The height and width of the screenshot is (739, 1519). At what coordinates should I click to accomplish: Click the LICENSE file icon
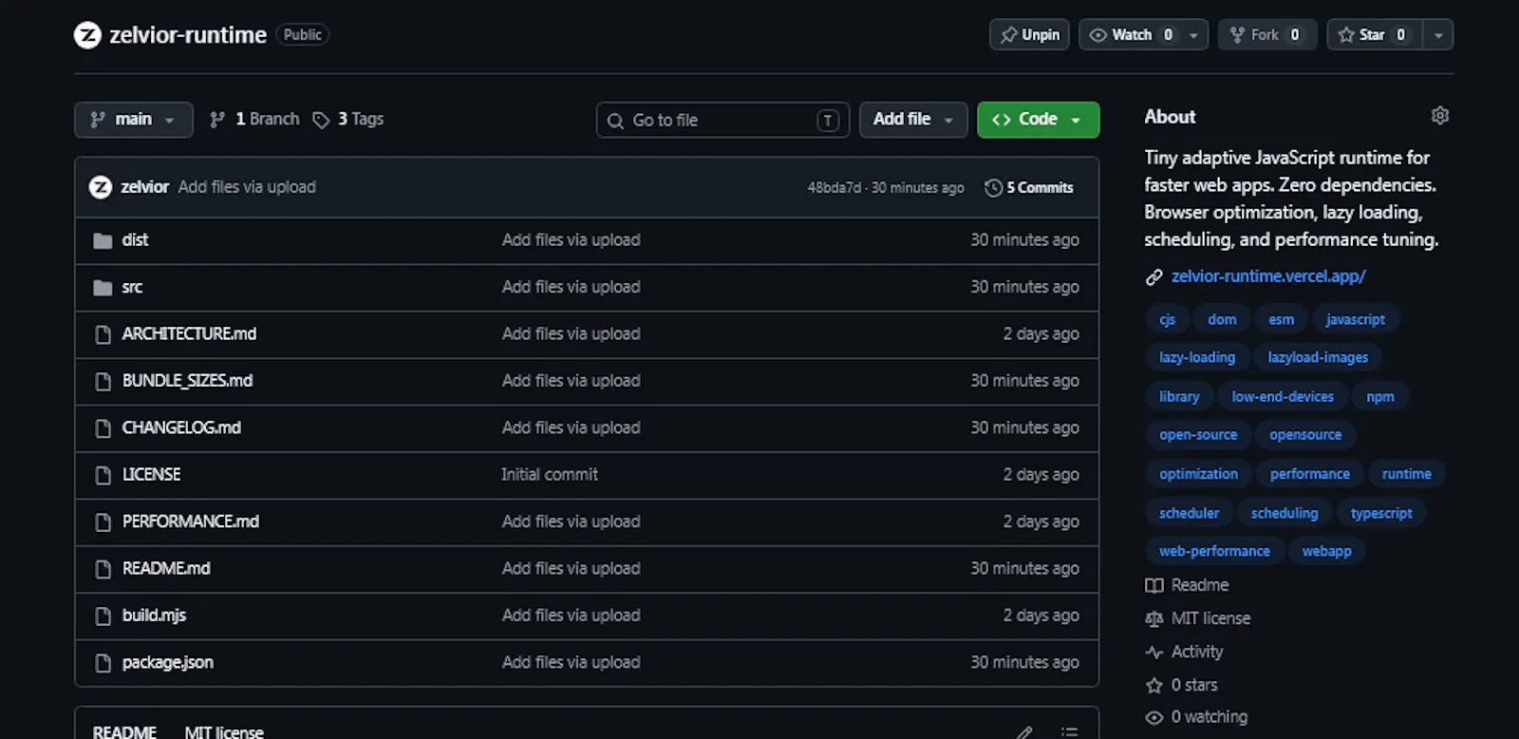[x=103, y=475]
